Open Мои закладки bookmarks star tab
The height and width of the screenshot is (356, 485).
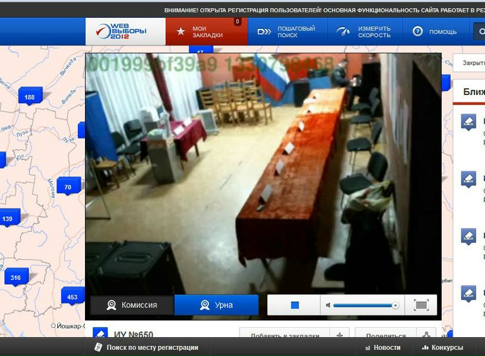[207, 32]
